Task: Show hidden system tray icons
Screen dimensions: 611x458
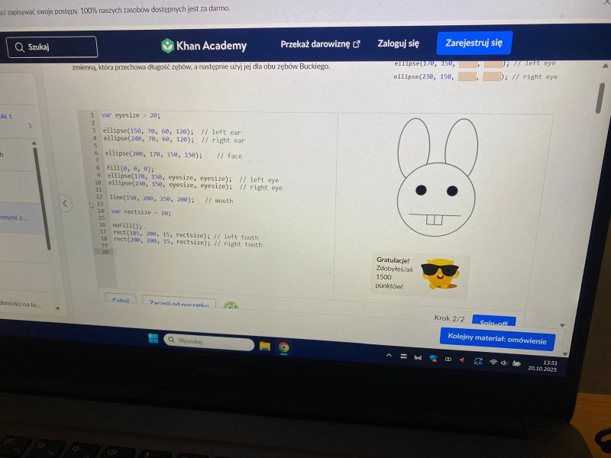Action: (390, 356)
